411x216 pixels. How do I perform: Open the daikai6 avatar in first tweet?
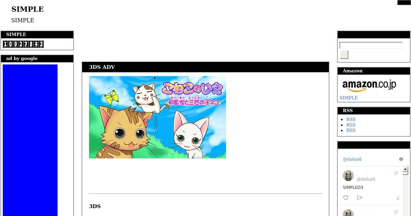pos(348,176)
